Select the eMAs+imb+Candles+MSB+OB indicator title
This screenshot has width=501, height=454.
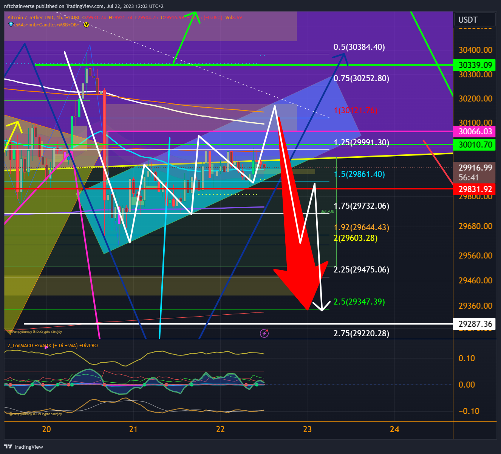tap(48, 25)
